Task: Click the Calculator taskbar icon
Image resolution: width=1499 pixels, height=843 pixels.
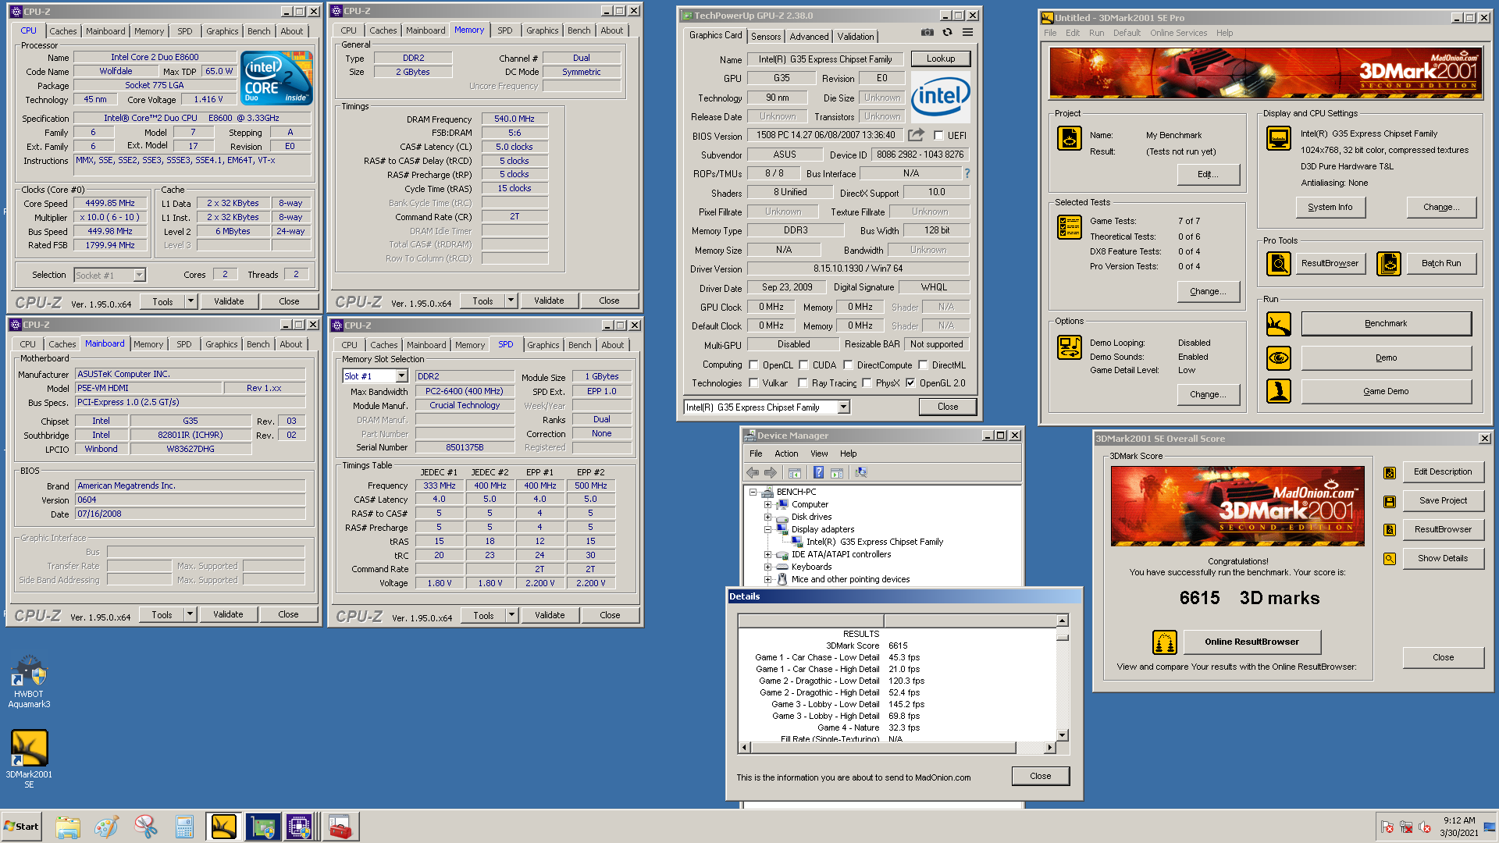Action: click(x=184, y=827)
